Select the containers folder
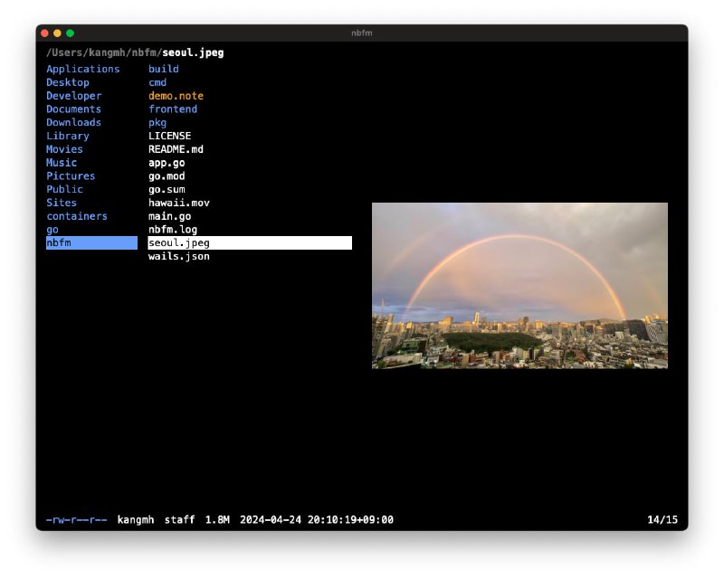The image size is (724, 578). tap(77, 216)
